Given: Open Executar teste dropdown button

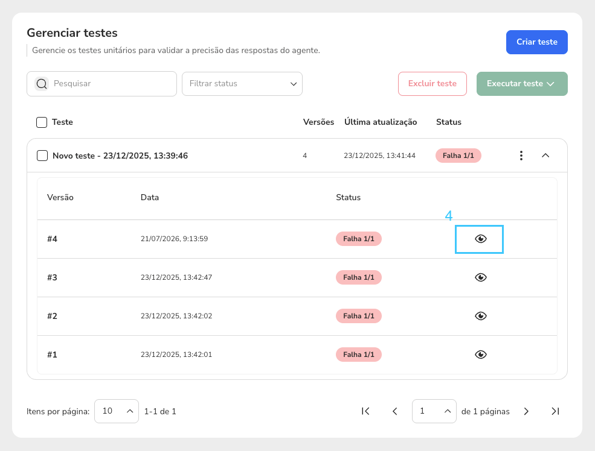Looking at the screenshot, I should click(522, 84).
